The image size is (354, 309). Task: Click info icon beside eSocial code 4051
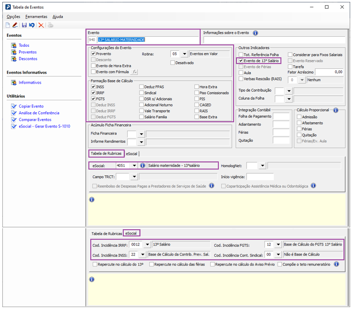(142, 165)
